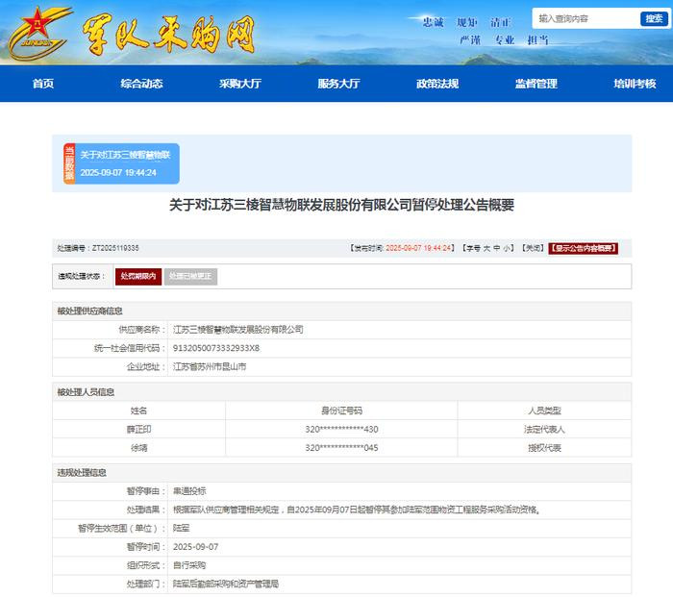Click the 姓名 column header
Viewport: 673px width, 597px height.
tap(138, 410)
